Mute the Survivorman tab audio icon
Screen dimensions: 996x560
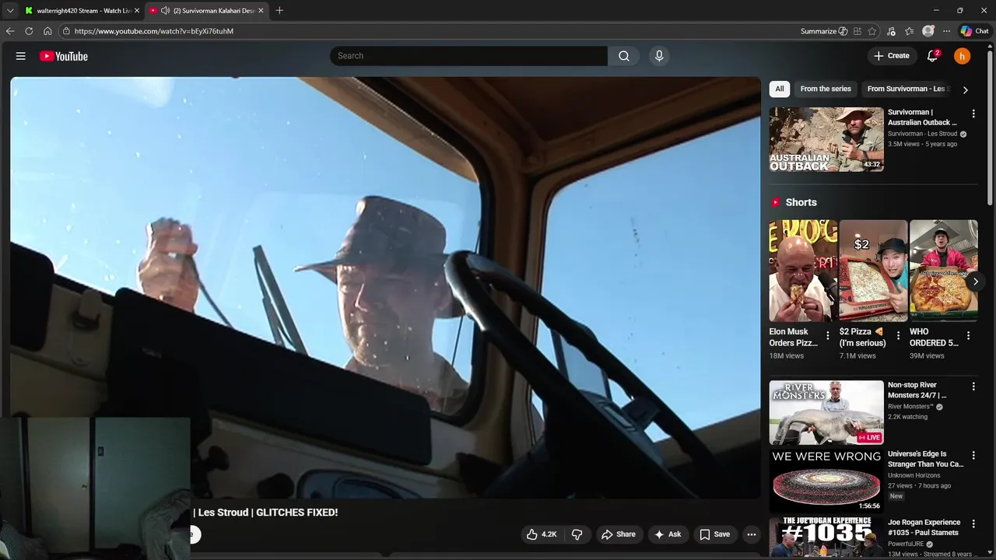coord(165,11)
